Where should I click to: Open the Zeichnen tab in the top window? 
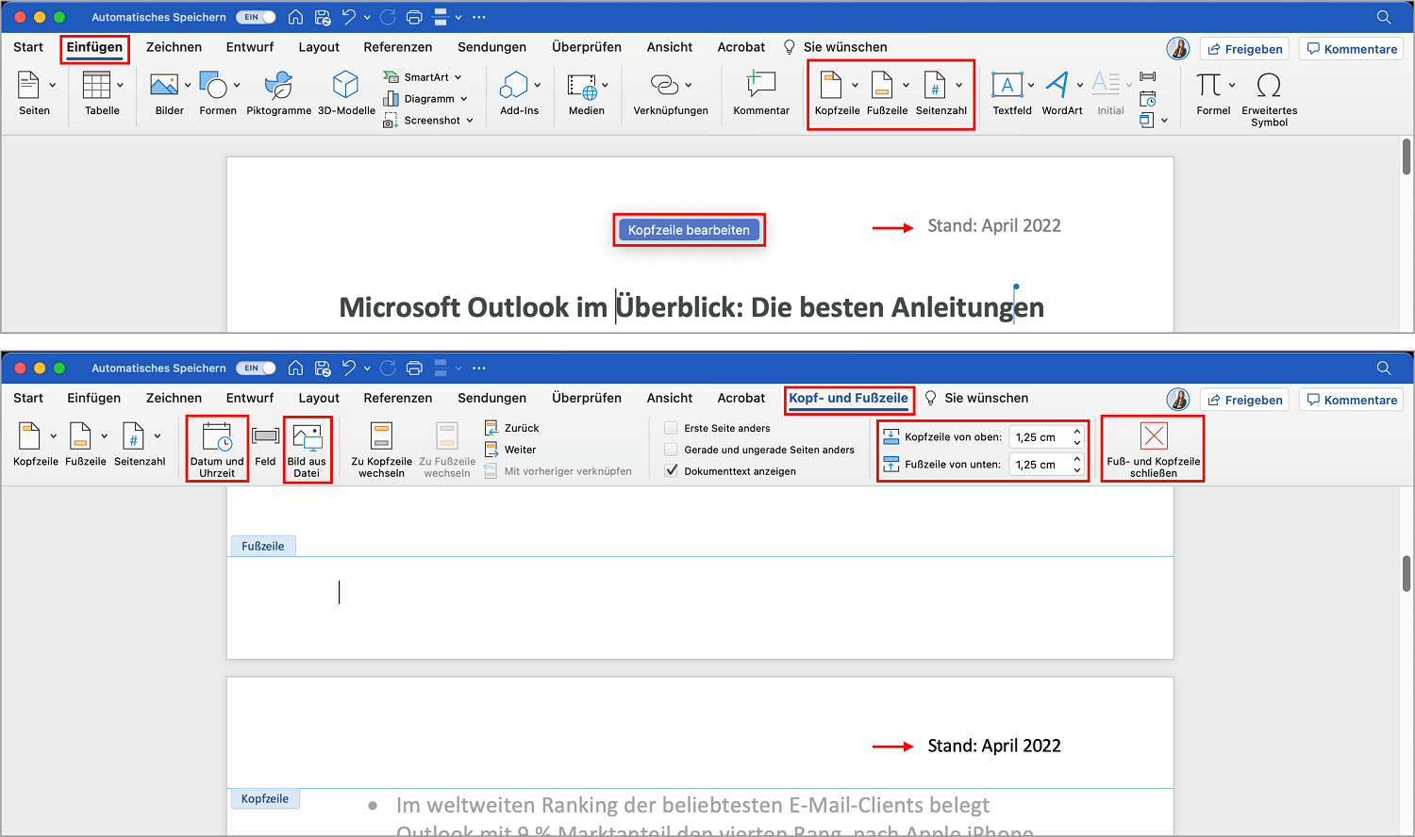[174, 47]
